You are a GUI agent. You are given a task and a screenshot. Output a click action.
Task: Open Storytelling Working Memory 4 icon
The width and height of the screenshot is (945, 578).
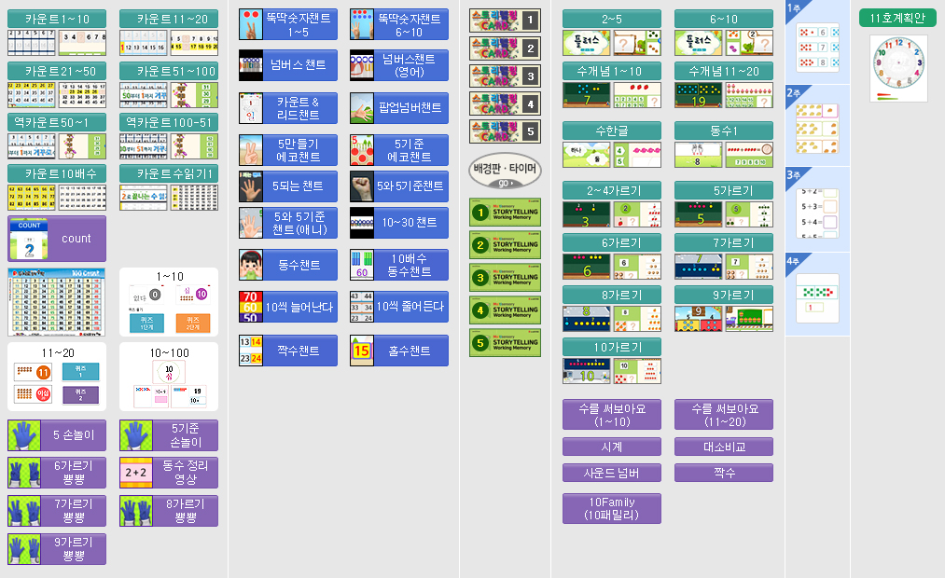point(505,310)
